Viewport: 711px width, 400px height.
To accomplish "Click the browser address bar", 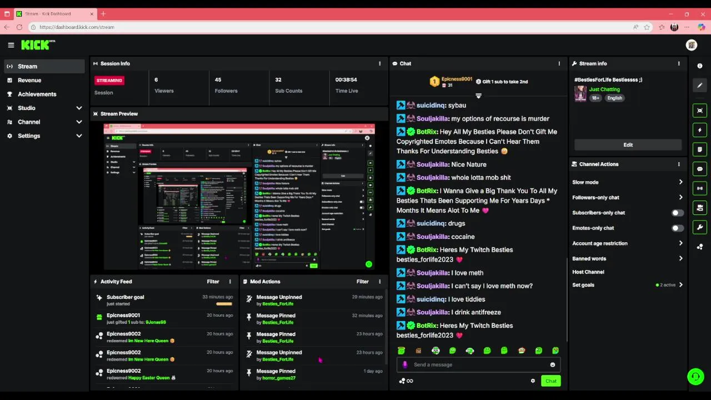I will [333, 27].
